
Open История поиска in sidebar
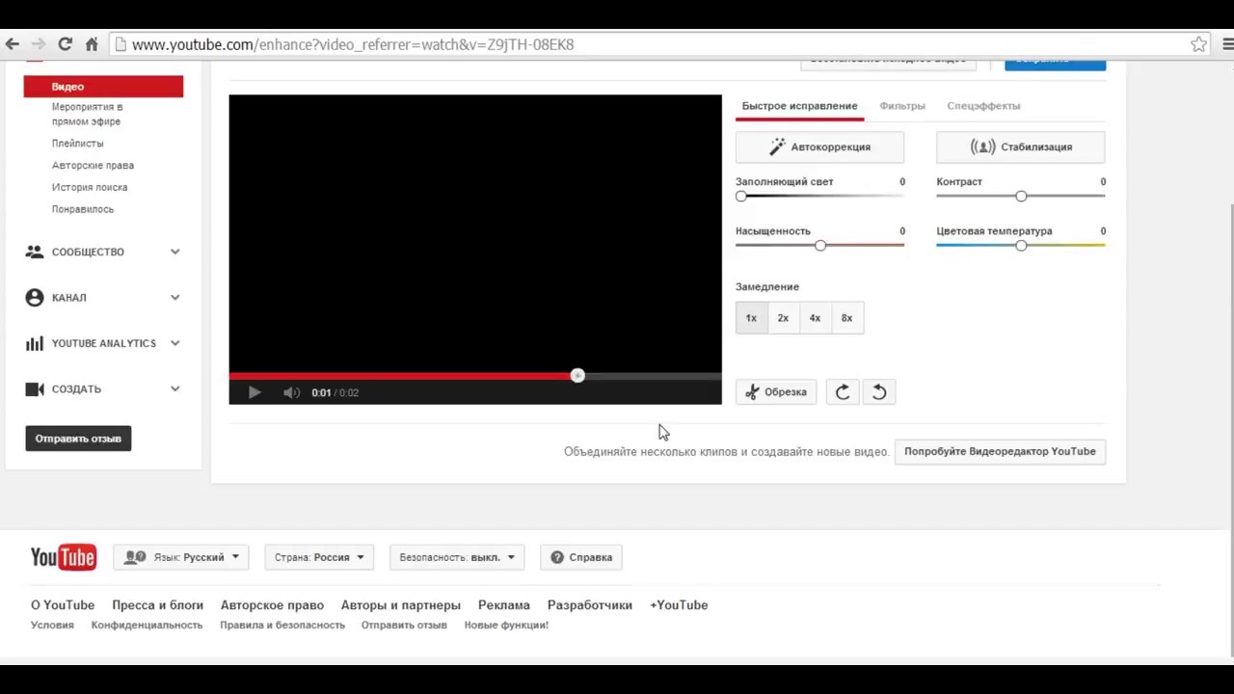pyautogui.click(x=90, y=188)
